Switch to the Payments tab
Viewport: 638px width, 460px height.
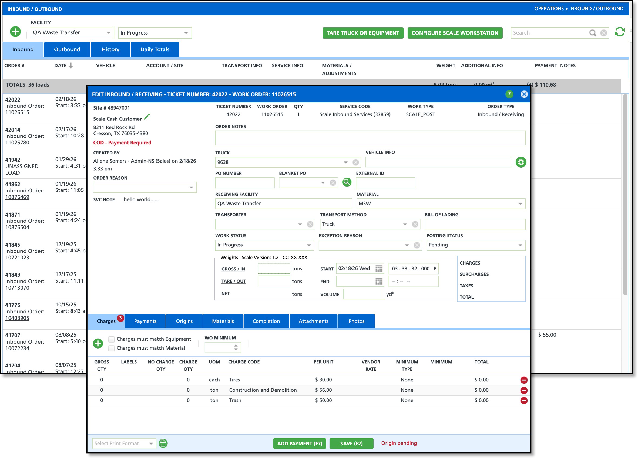[145, 321]
